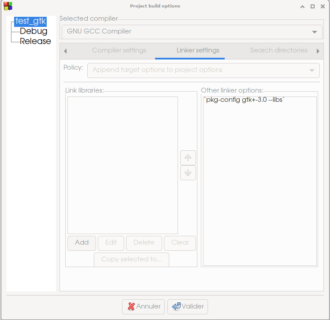Switch to the Search directories tab
Viewport: 330px width, 320px height.
[x=278, y=50]
